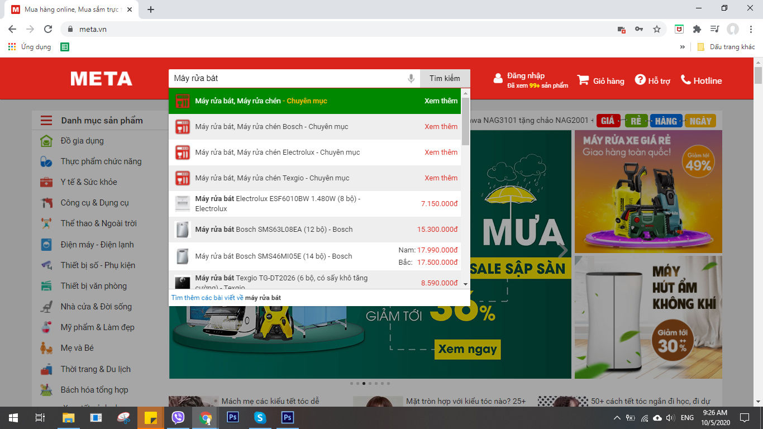Select Bosch SMS46MI05E dishwasher suggestion

click(x=315, y=256)
